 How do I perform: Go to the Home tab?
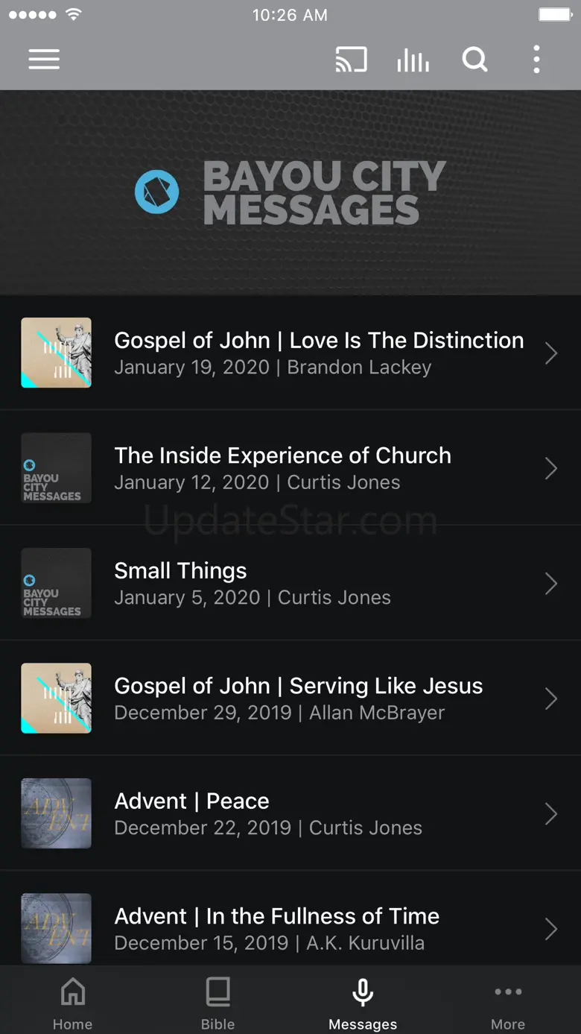(72, 1003)
